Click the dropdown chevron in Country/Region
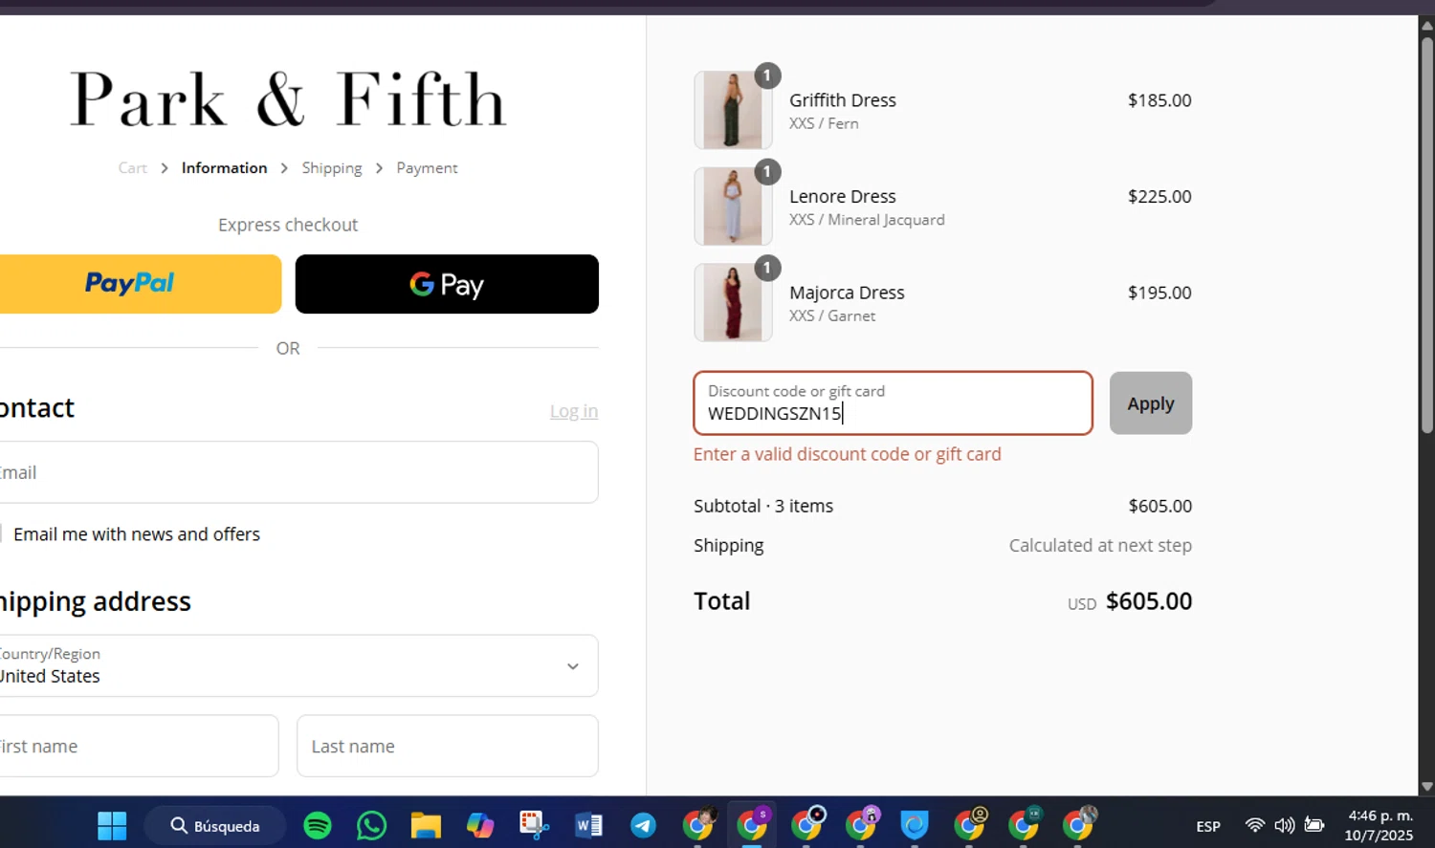 coord(572,666)
